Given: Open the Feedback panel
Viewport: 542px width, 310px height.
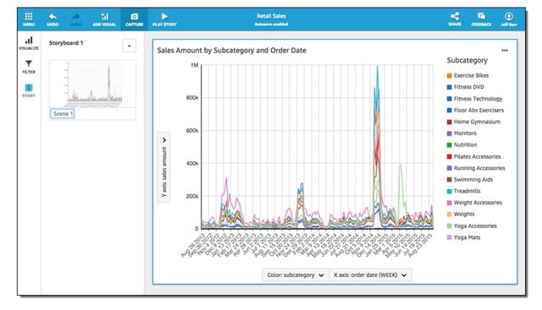Looking at the screenshot, I should [x=481, y=19].
